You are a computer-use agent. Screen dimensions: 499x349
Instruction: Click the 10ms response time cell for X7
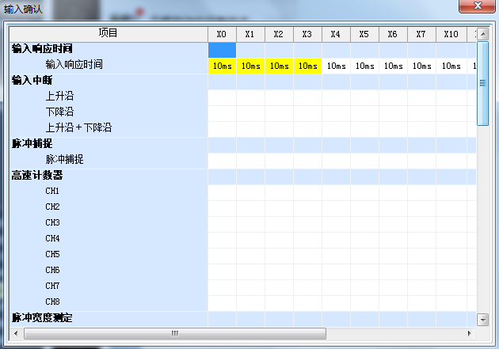pyautogui.click(x=421, y=66)
